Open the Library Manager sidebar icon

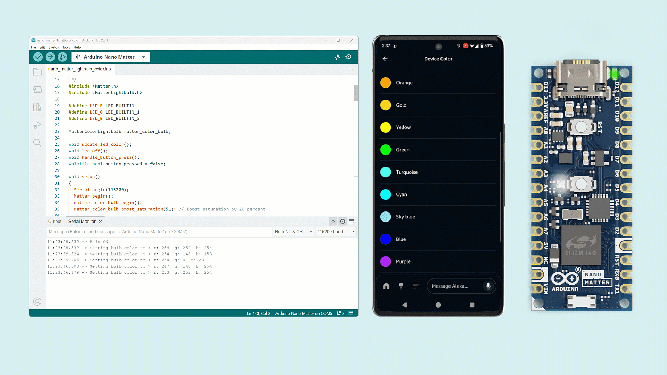(37, 108)
